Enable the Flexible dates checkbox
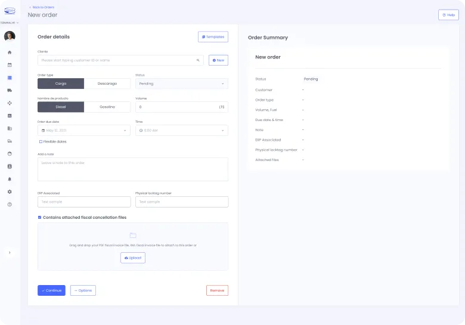 (41, 141)
